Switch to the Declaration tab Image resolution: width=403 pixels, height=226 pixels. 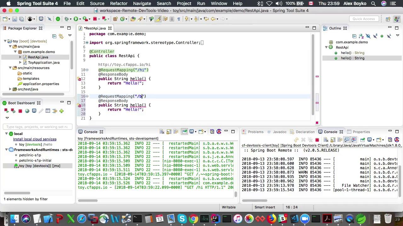point(305,132)
